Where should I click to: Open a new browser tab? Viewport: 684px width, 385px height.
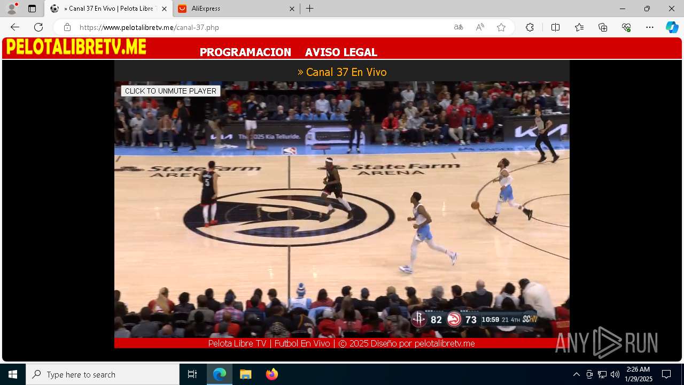point(310,9)
